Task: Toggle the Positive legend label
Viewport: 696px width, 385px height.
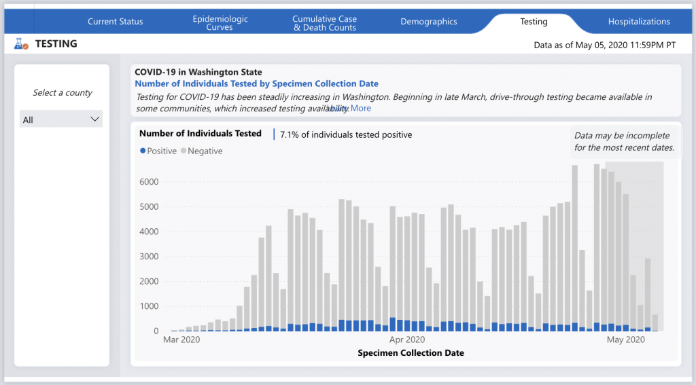Action: point(162,151)
